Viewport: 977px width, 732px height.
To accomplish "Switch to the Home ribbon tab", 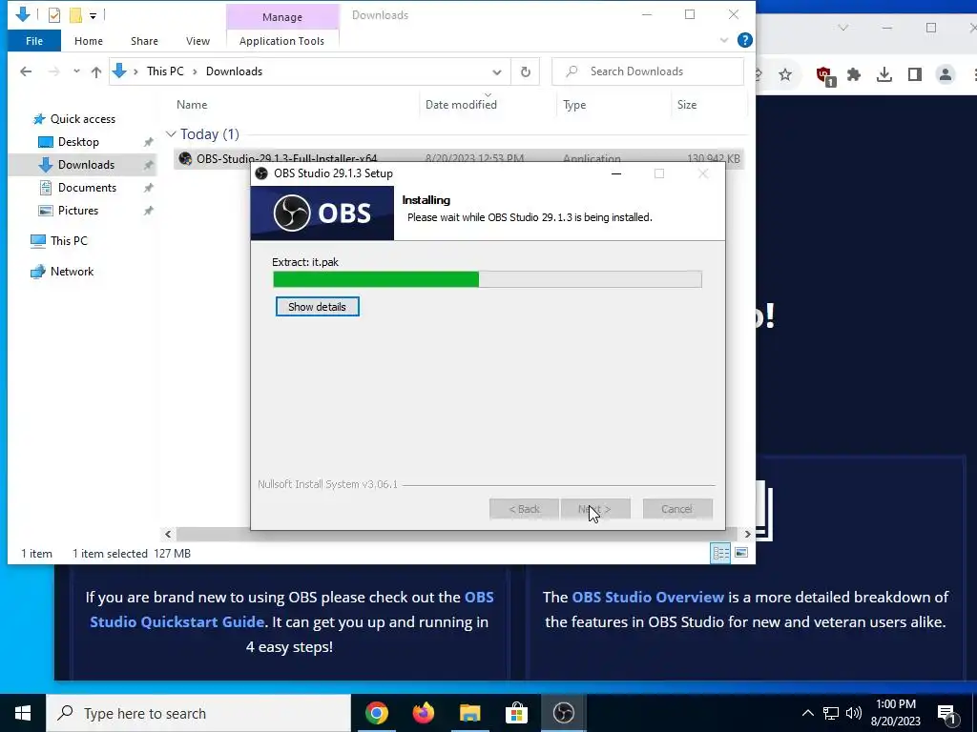I will 89,41.
